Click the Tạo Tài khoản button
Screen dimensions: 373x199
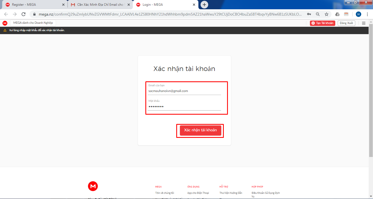[322, 23]
